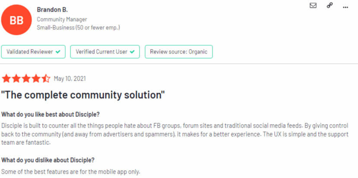Click the third rating star
This screenshot has height=178, width=358.
(x=26, y=78)
